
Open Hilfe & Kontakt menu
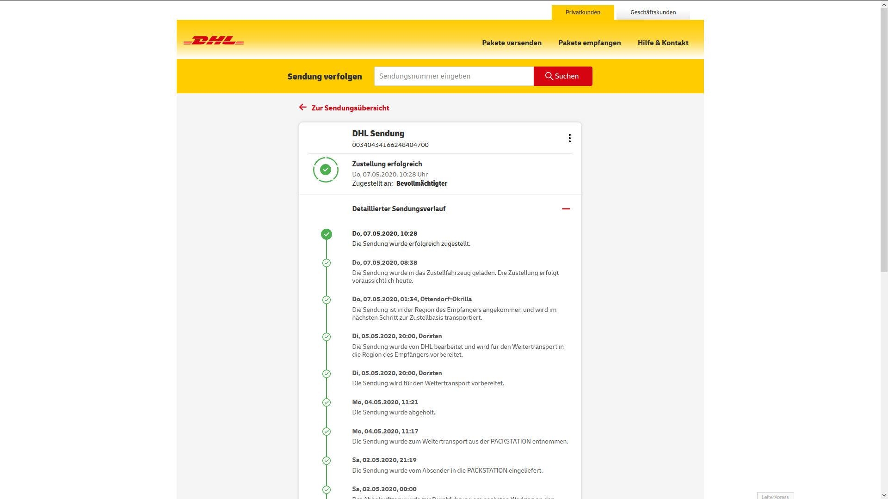[x=663, y=43]
